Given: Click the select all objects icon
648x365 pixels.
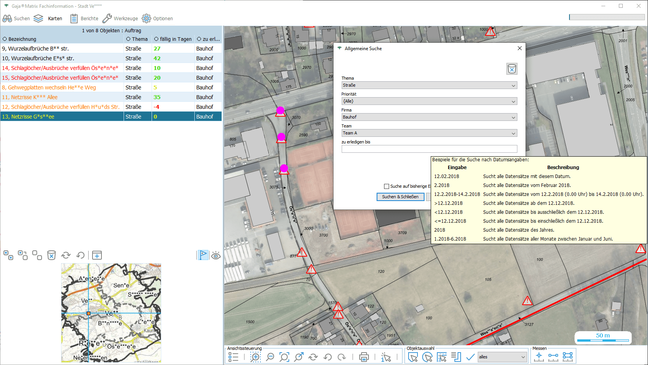Looking at the screenshot, I should (8, 255).
